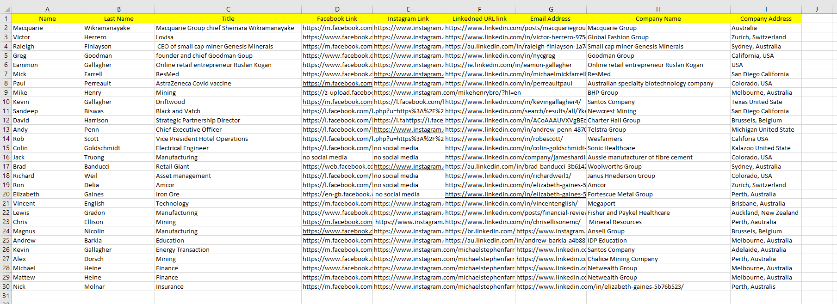
Task: Click the "Biswas" last name cell
Action: (119, 111)
